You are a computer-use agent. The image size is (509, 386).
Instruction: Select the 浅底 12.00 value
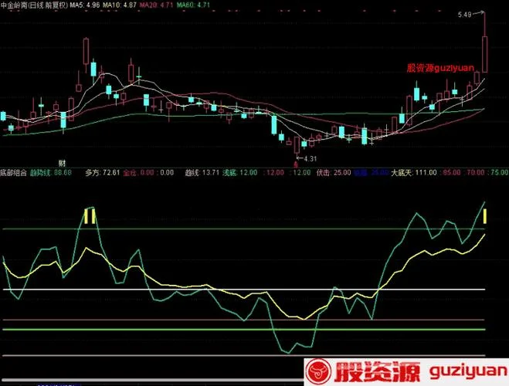click(x=240, y=173)
